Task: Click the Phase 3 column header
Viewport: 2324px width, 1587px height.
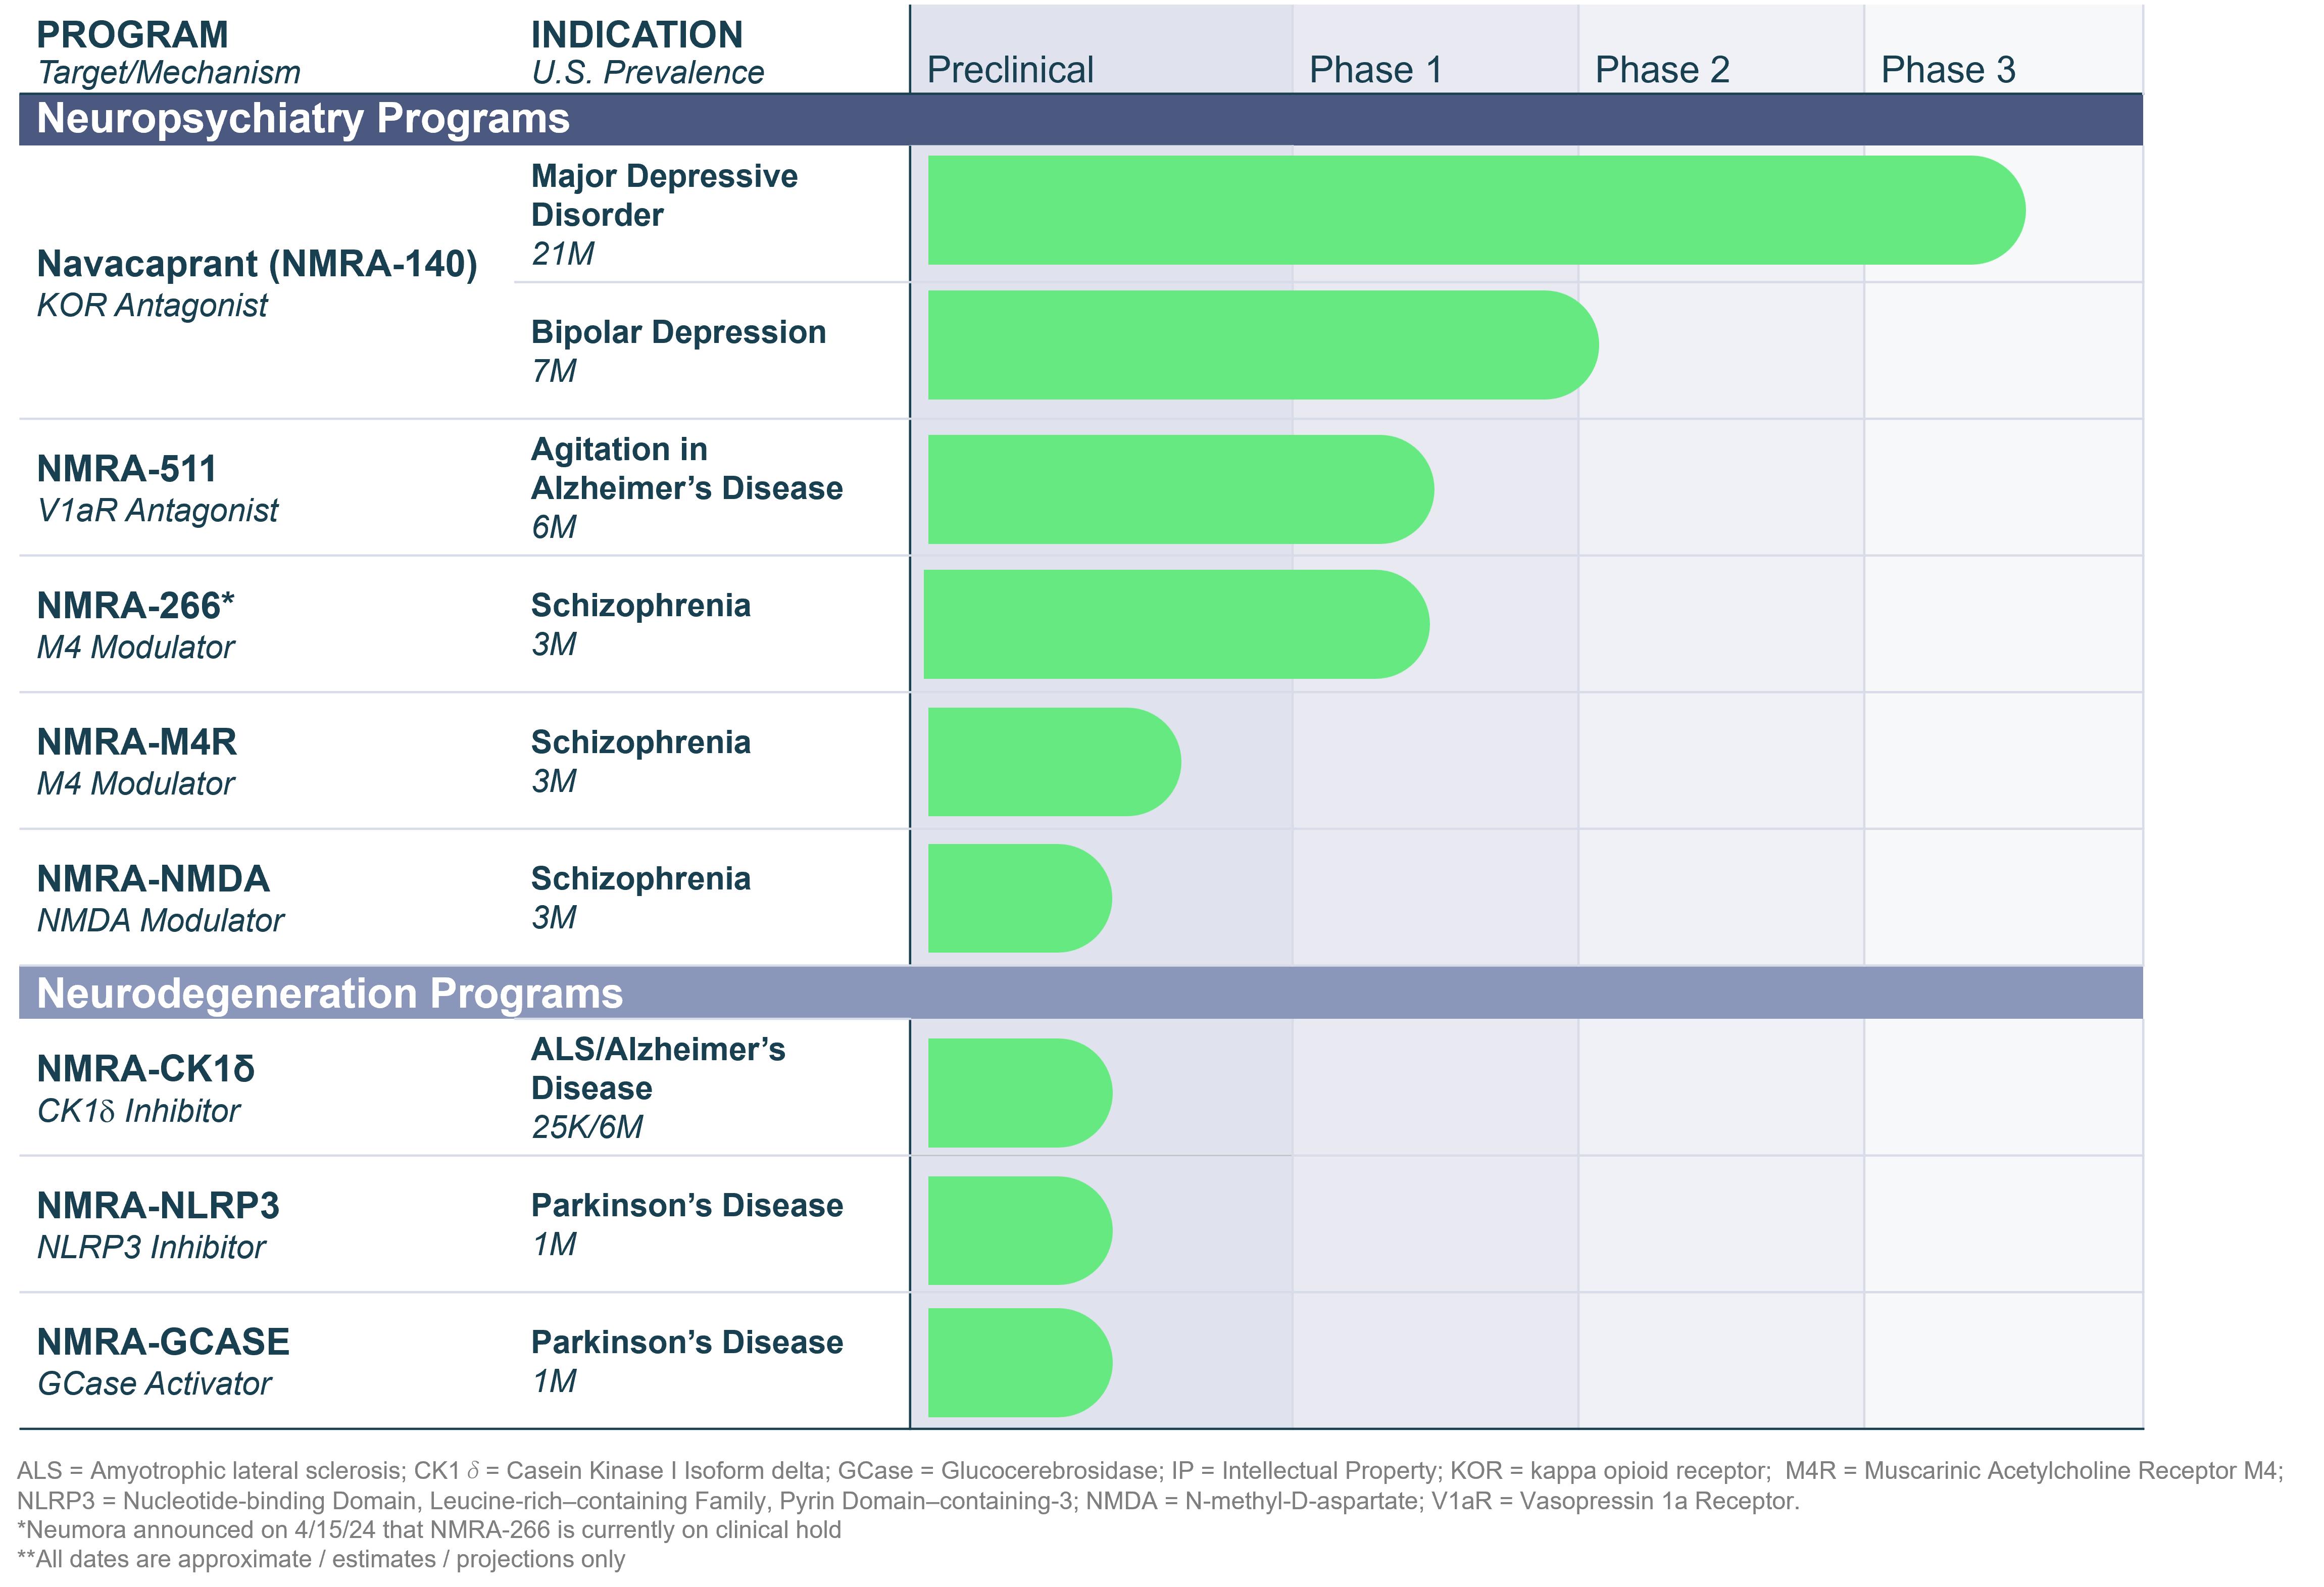Action: point(1947,70)
